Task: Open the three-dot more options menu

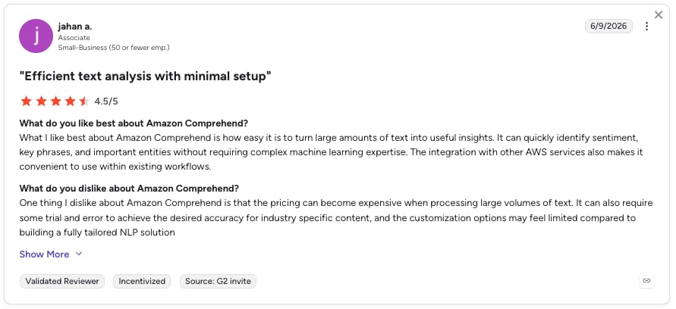Action: coord(646,27)
